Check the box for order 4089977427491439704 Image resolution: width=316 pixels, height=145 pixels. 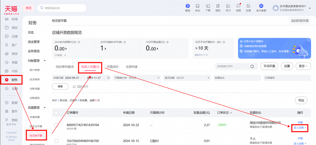click(x=57, y=125)
